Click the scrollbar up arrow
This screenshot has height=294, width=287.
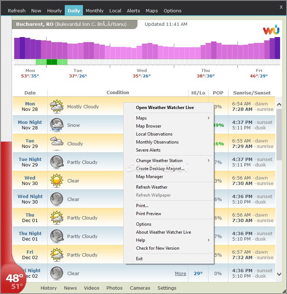click(x=279, y=104)
